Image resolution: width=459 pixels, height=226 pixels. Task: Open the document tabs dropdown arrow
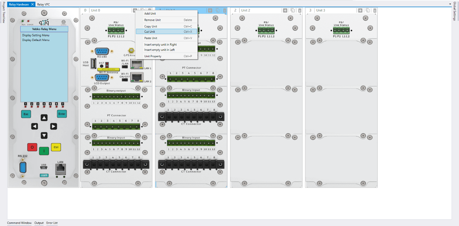tap(450, 4)
